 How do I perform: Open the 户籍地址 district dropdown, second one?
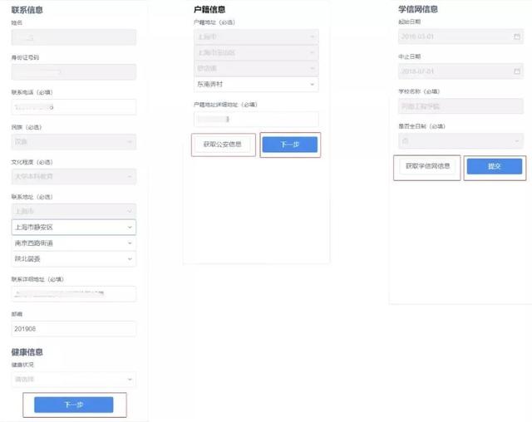coord(256,52)
